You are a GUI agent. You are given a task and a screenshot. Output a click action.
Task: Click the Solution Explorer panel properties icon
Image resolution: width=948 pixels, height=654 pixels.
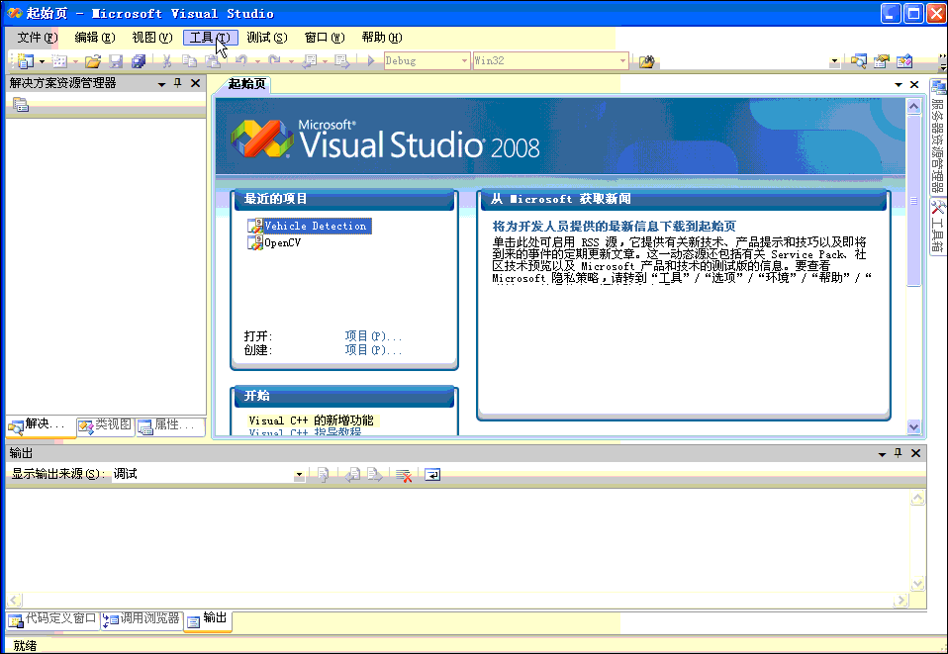point(21,105)
